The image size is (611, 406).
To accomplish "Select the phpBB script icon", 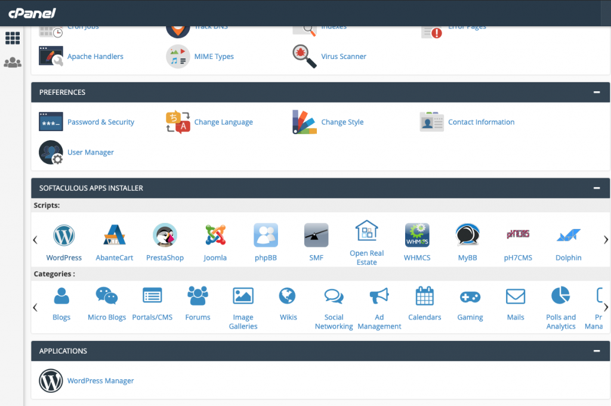I will [x=266, y=235].
